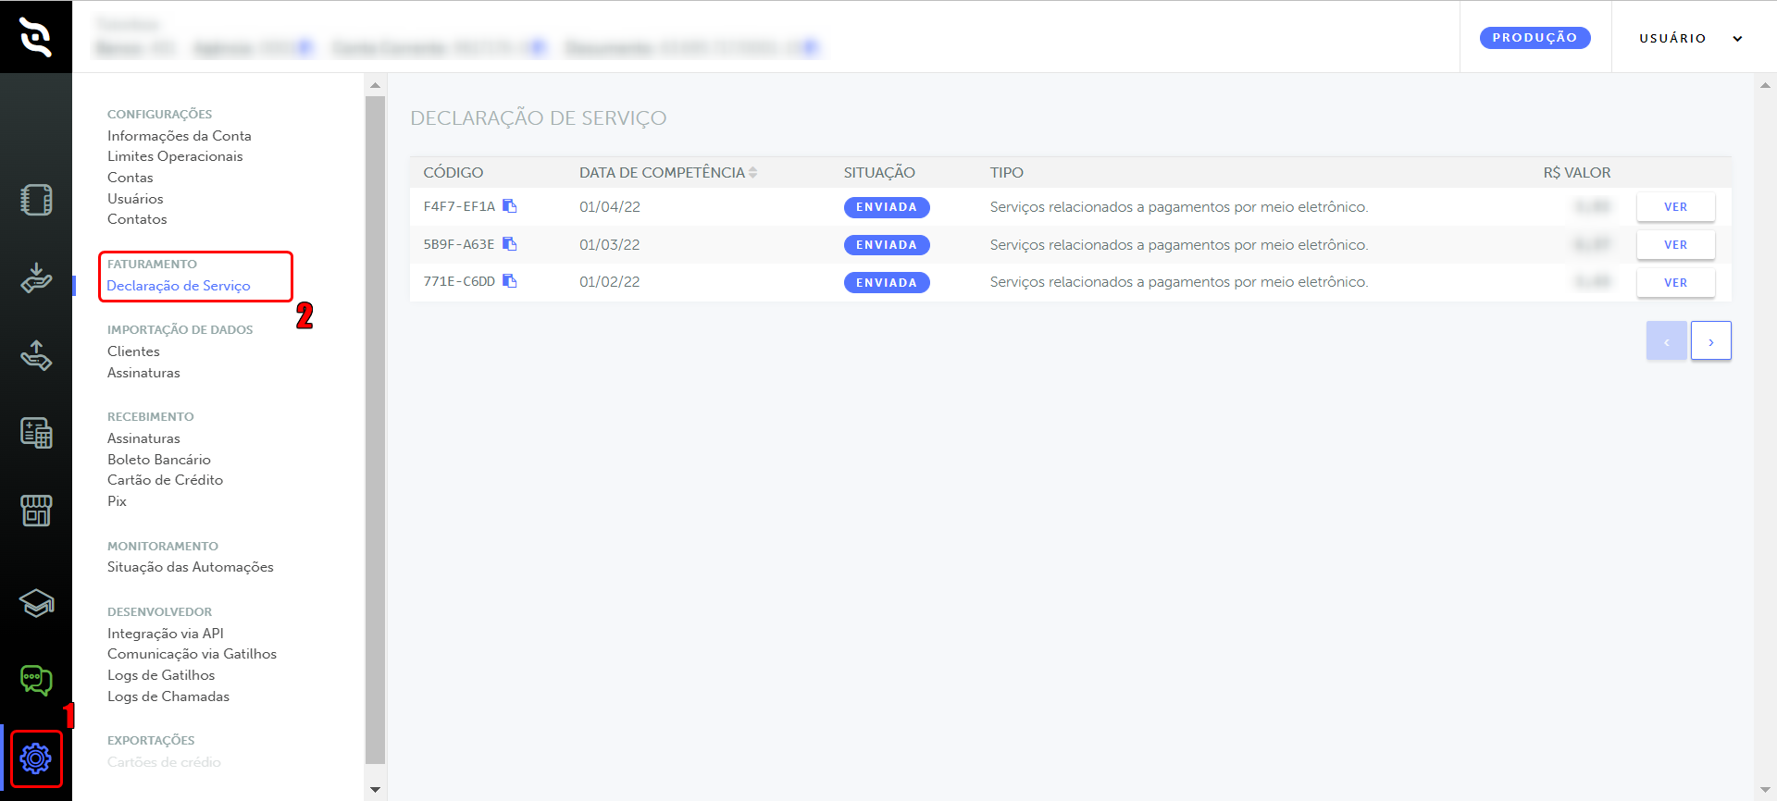
Task: Open Assinaturas under Recebimento
Action: click(143, 438)
